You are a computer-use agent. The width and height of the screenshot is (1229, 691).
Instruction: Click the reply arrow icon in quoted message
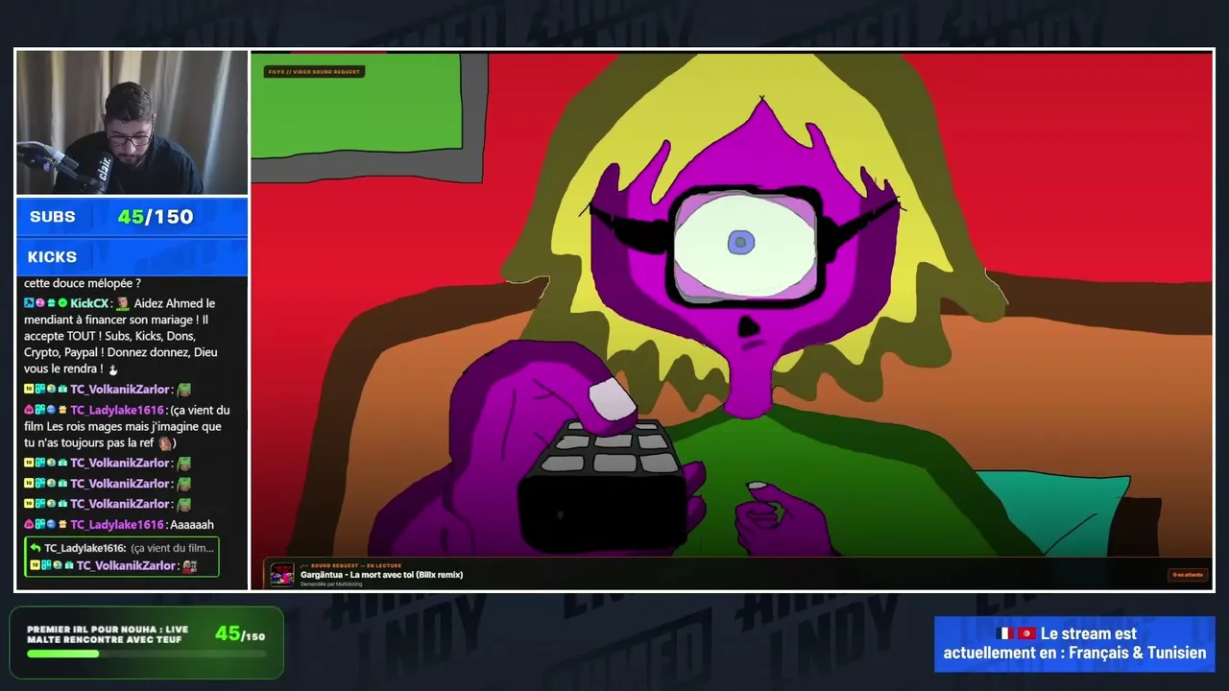pos(35,548)
